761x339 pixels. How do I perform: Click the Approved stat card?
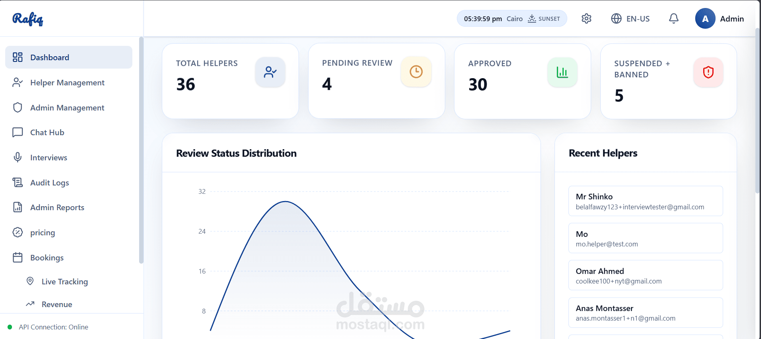click(522, 81)
